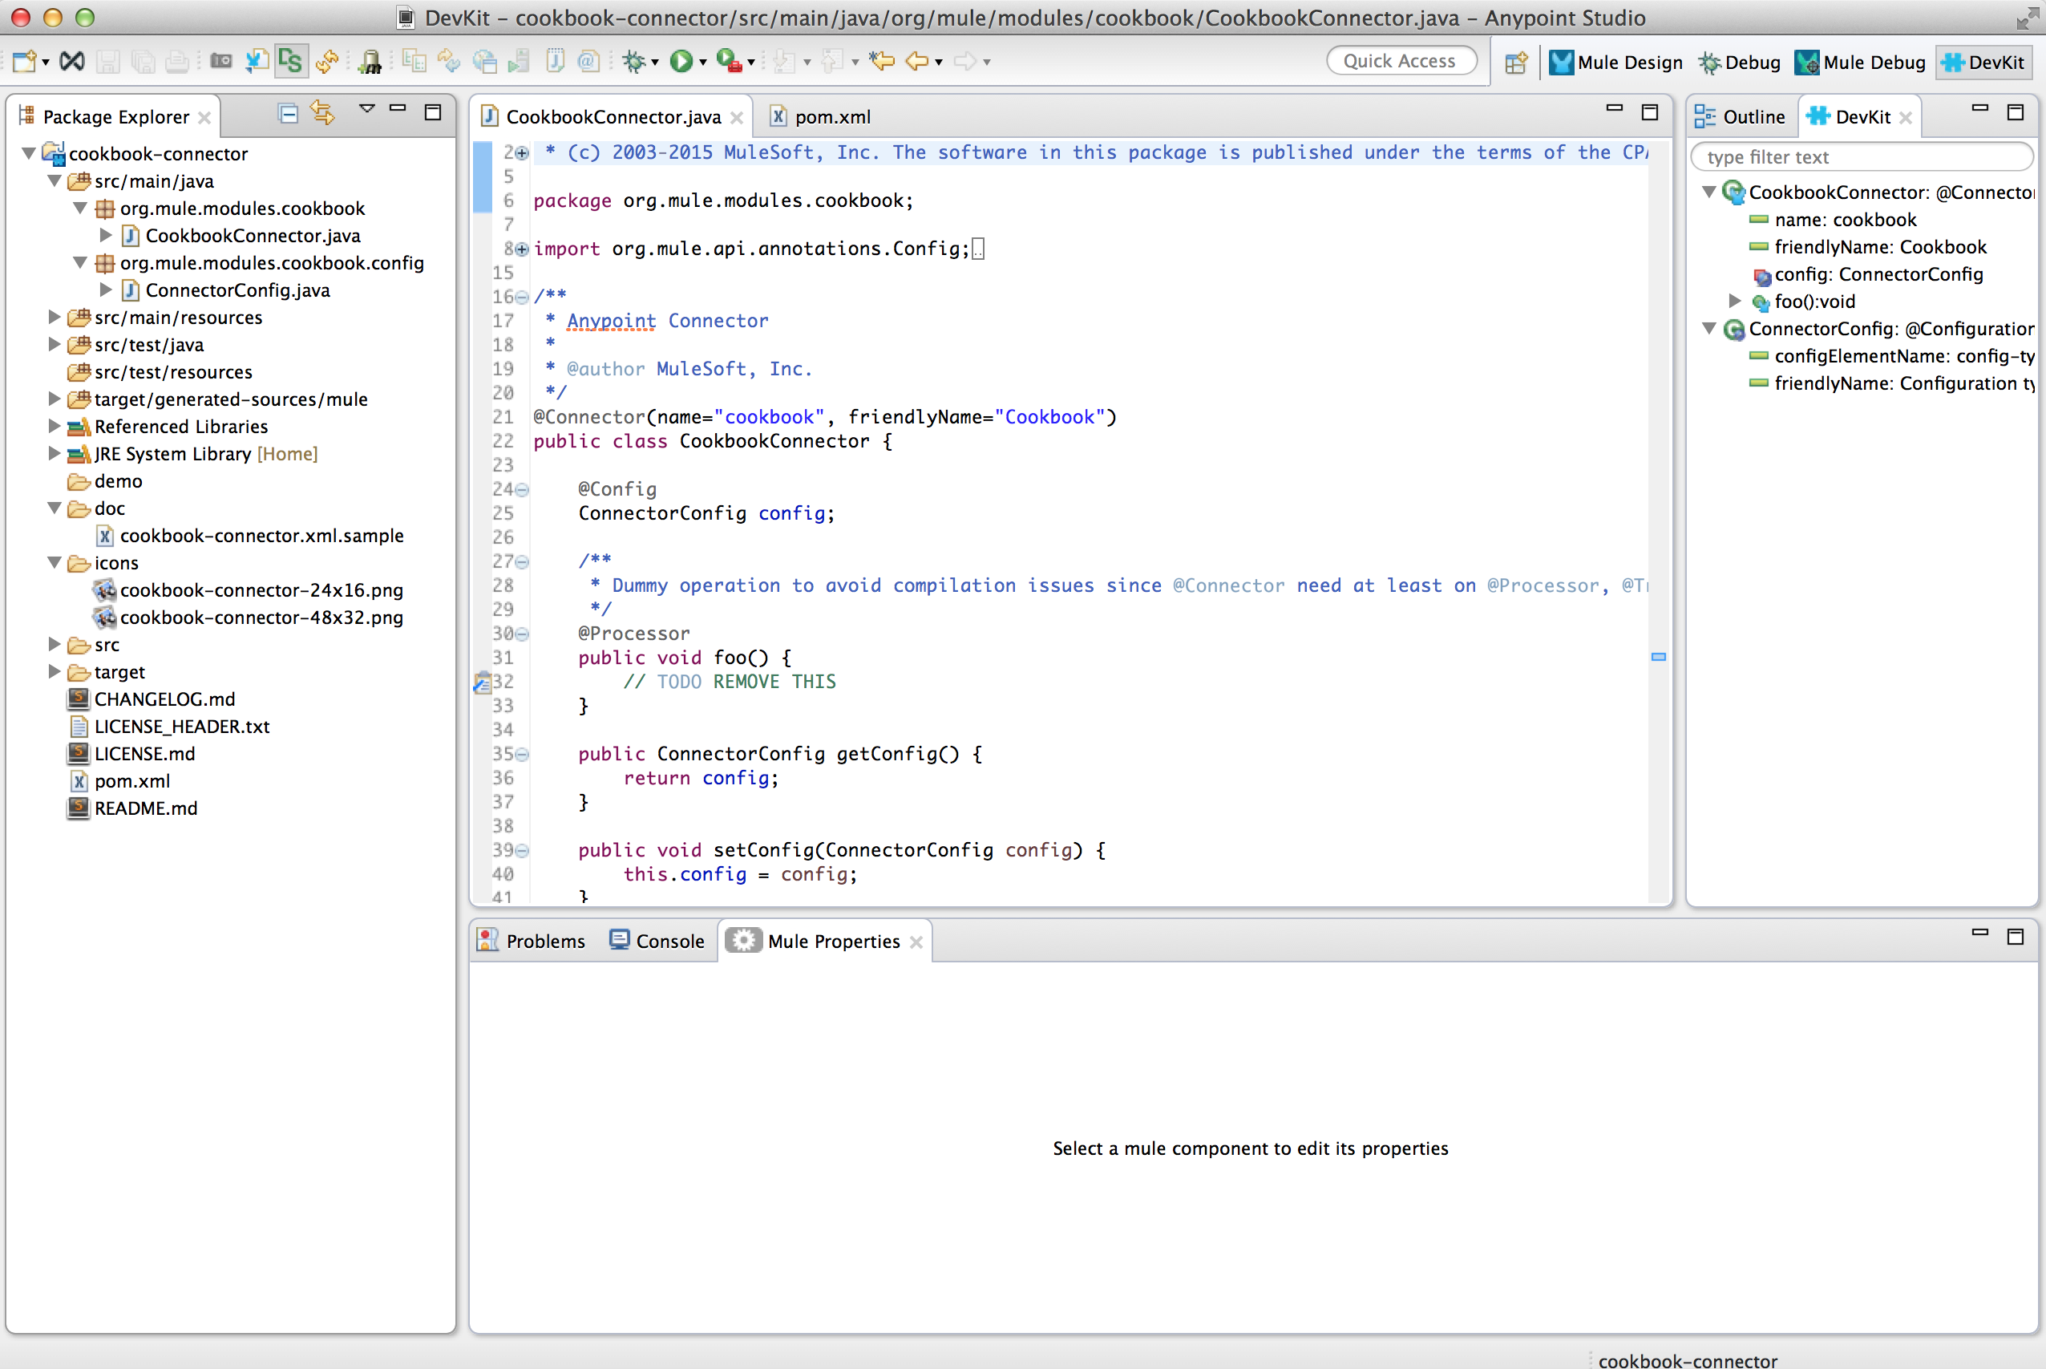Click the Print icon in the toolbar
This screenshot has width=2046, height=1369.
[x=178, y=61]
